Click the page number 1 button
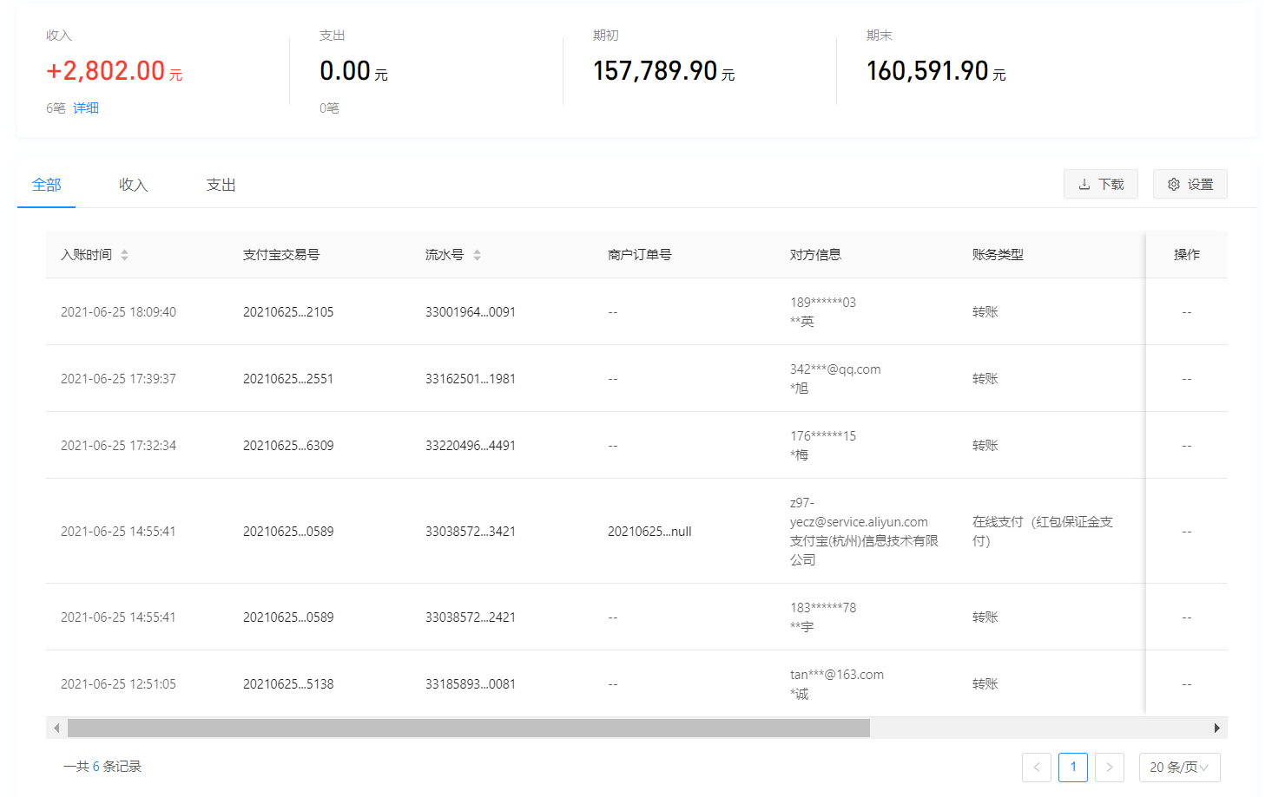 point(1073,768)
